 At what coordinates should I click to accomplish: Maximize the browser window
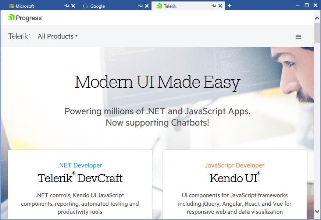tap(307, 5)
